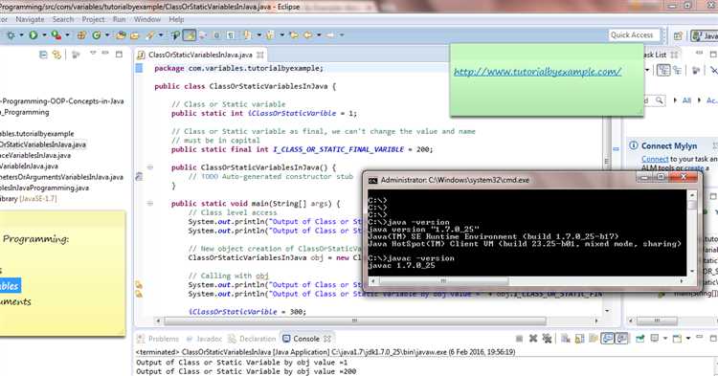The width and height of the screenshot is (718, 376).
Task: Open the Navigate menu
Action: (x=30, y=20)
